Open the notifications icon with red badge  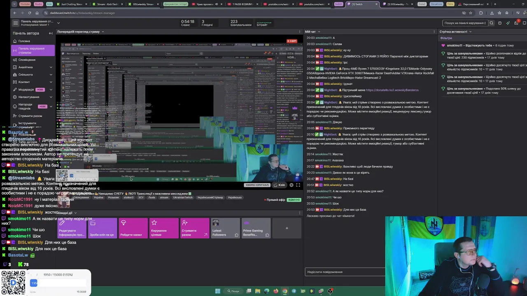coord(516,23)
